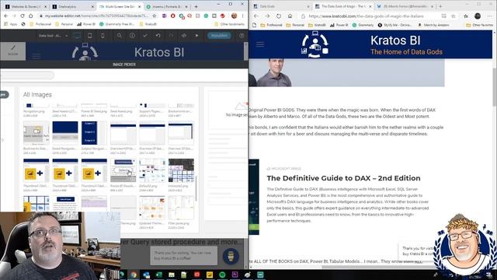
Task: Open Excel from the Windows taskbar
Action: [x=158, y=275]
